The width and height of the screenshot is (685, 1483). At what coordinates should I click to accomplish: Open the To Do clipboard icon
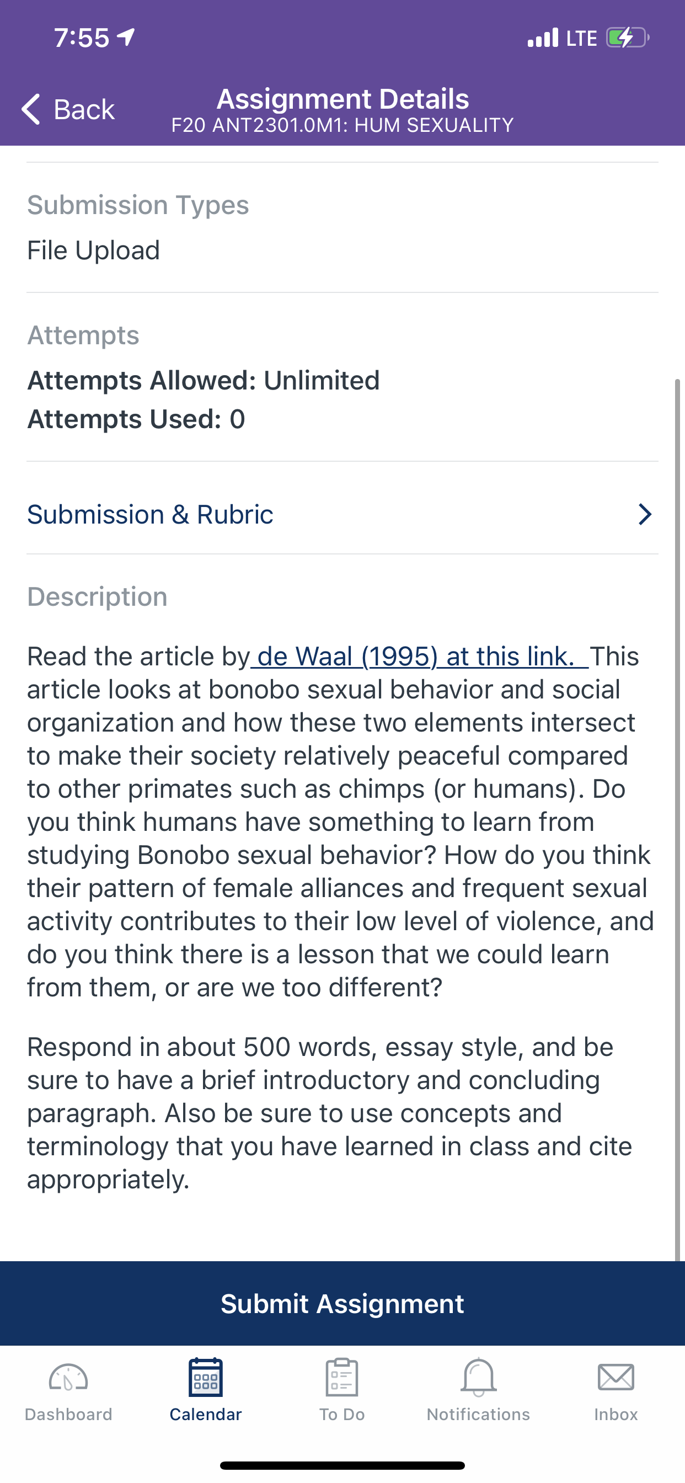pos(342,1377)
